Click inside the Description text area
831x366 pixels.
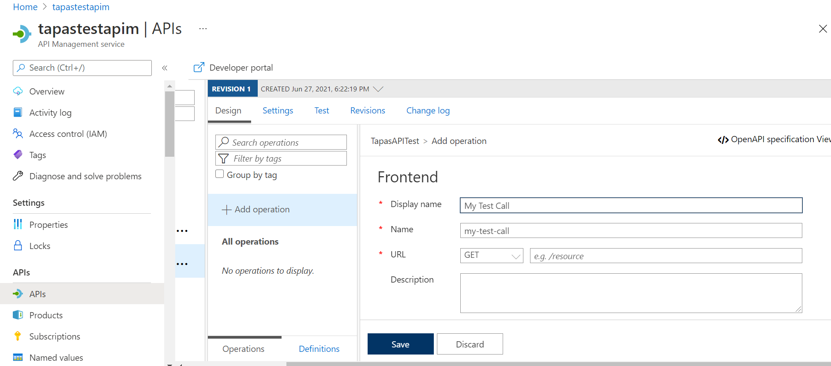click(x=631, y=293)
